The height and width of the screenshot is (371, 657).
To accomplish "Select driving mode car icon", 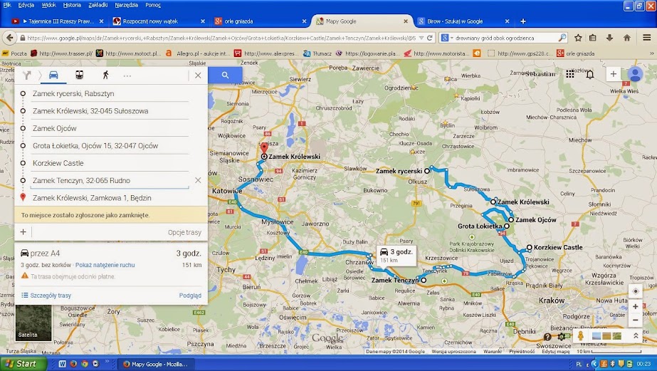I will coord(53,75).
